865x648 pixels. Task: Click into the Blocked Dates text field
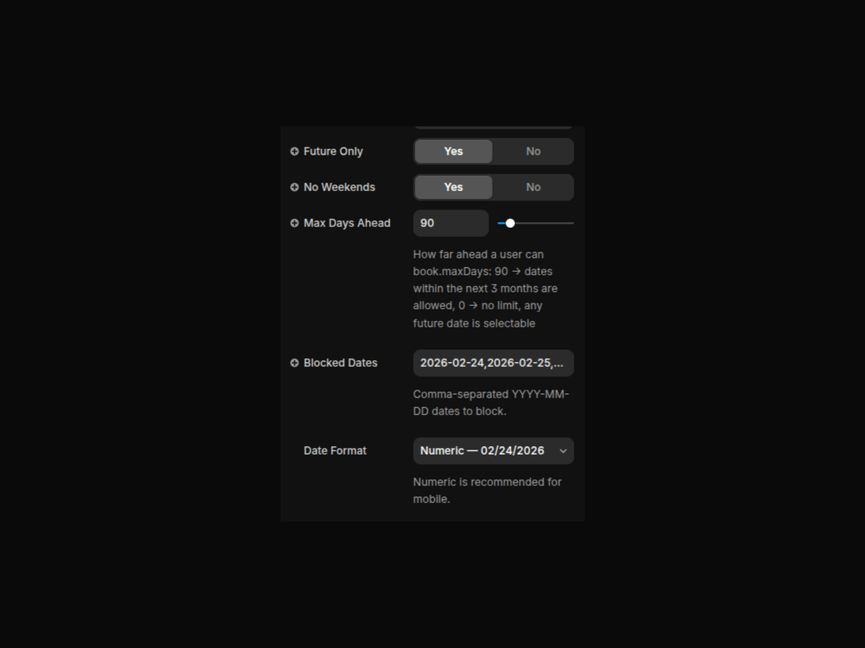point(493,363)
